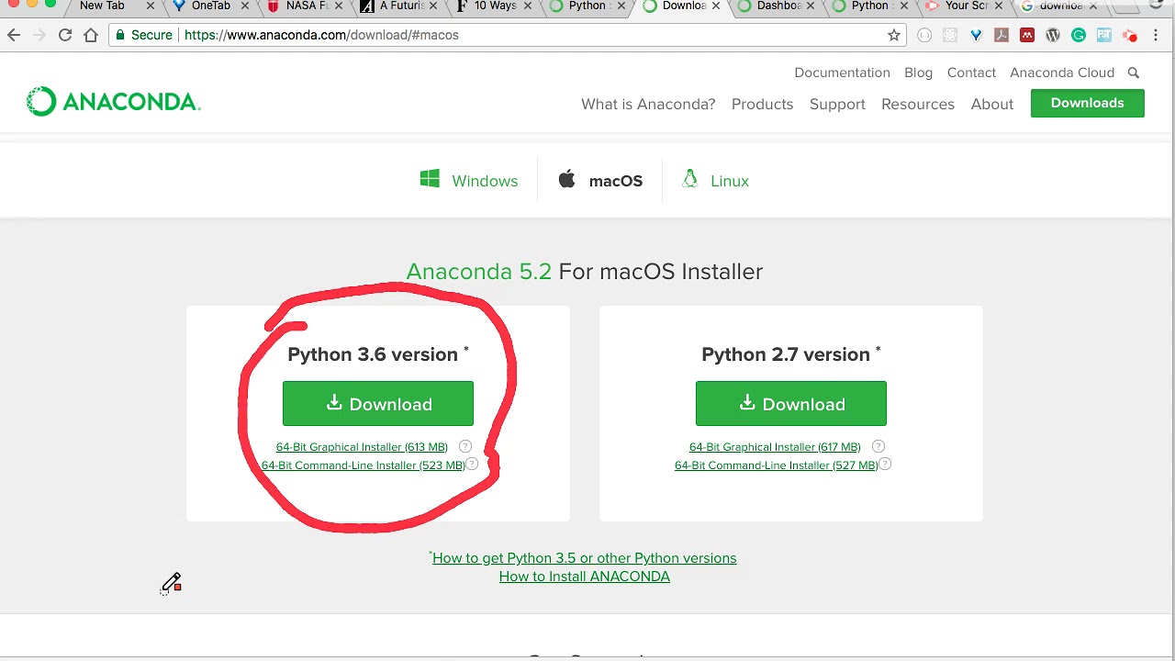
Task: Close the New Tab browser tab
Action: coord(151,6)
